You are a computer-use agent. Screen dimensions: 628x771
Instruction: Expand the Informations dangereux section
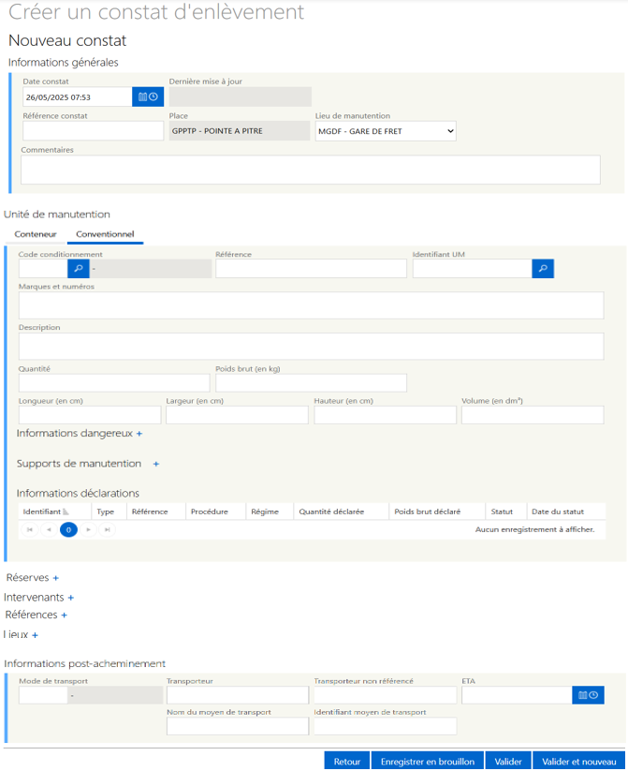[x=139, y=434]
